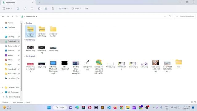The height and width of the screenshot is (111, 197).
Task: Click the Copy icon in toolbar
Action: tap(25, 9)
